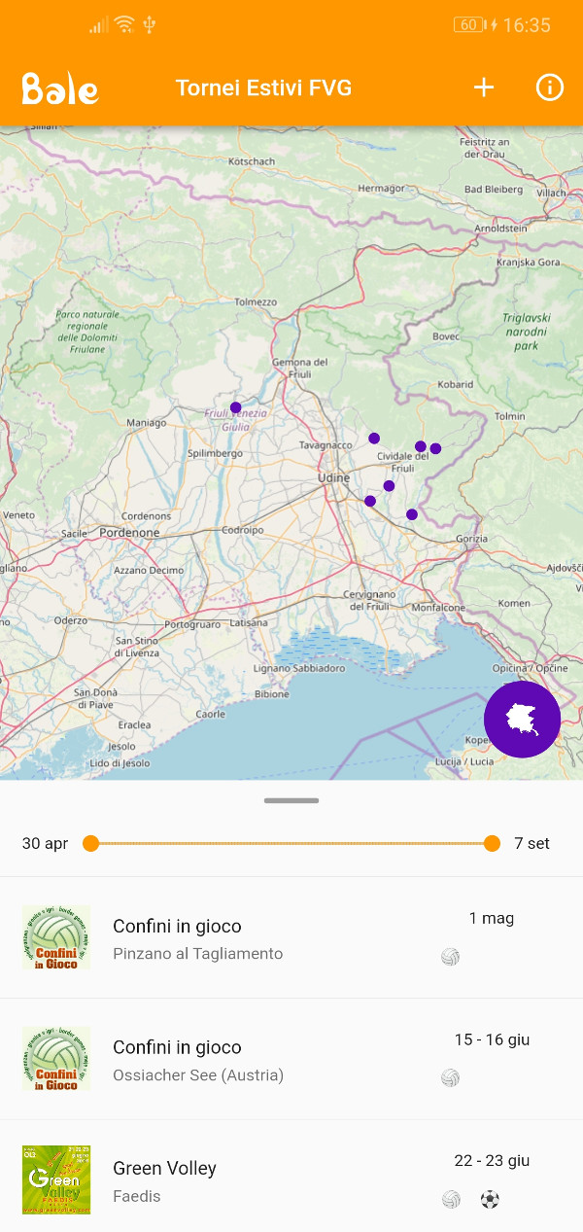The image size is (583, 1232).
Task: Open the info icon in header
Action: tap(550, 88)
